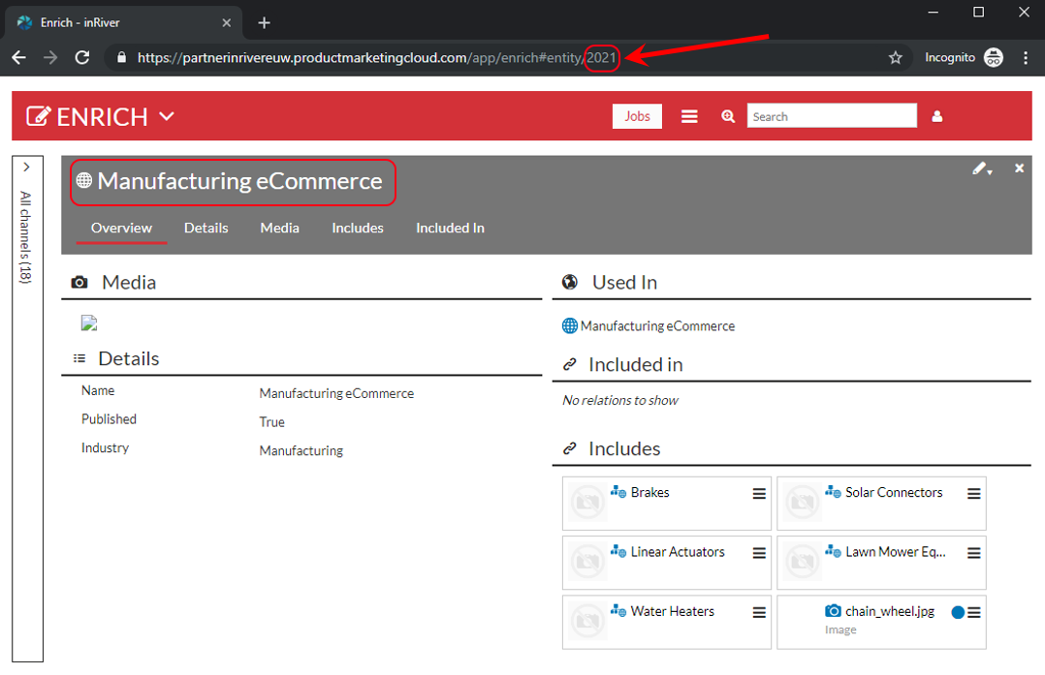This screenshot has height=675, width=1045.
Task: Open the ENRICH app switcher dropdown
Action: pos(167,116)
